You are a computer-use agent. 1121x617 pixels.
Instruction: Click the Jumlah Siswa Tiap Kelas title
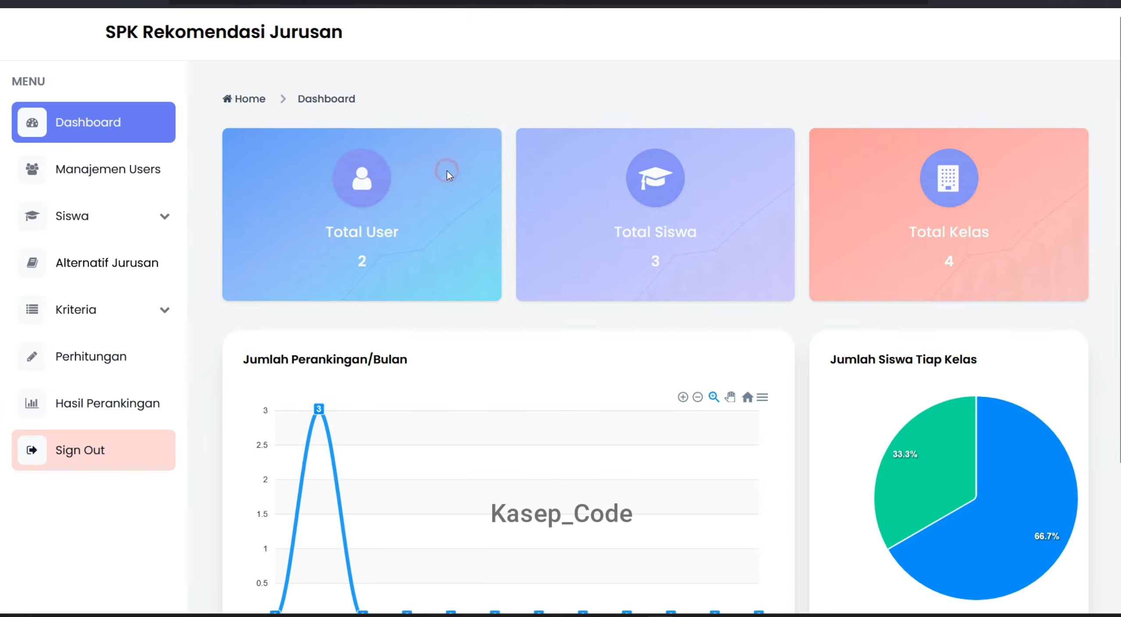point(903,360)
